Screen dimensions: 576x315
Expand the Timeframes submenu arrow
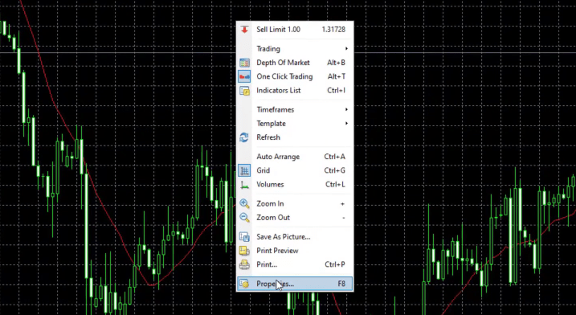tap(346, 109)
